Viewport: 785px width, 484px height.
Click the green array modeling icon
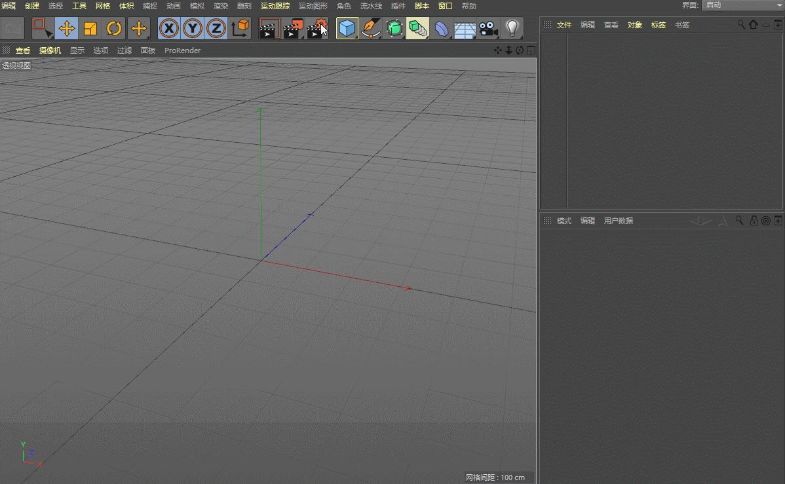[417, 29]
